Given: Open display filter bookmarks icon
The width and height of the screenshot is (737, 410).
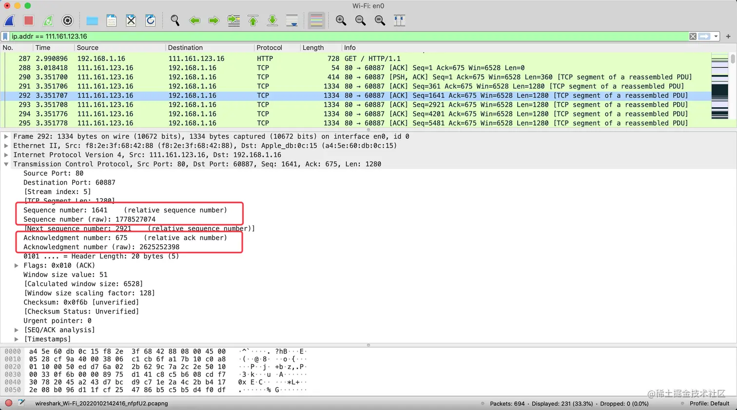Looking at the screenshot, I should click(x=5, y=37).
